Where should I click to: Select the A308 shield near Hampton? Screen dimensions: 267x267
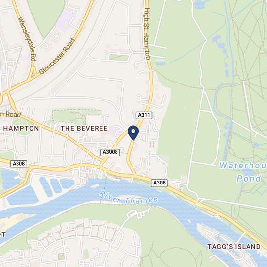tap(19, 164)
